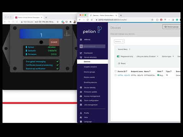Click the Reset filters text
This screenshot has width=183, height=137.
click(x=123, y=63)
